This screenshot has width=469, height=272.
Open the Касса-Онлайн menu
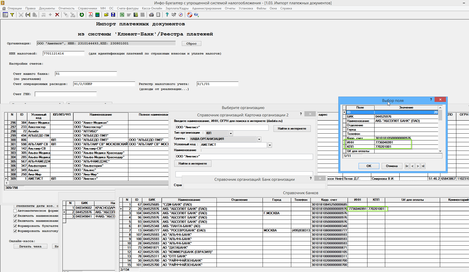coord(152,8)
